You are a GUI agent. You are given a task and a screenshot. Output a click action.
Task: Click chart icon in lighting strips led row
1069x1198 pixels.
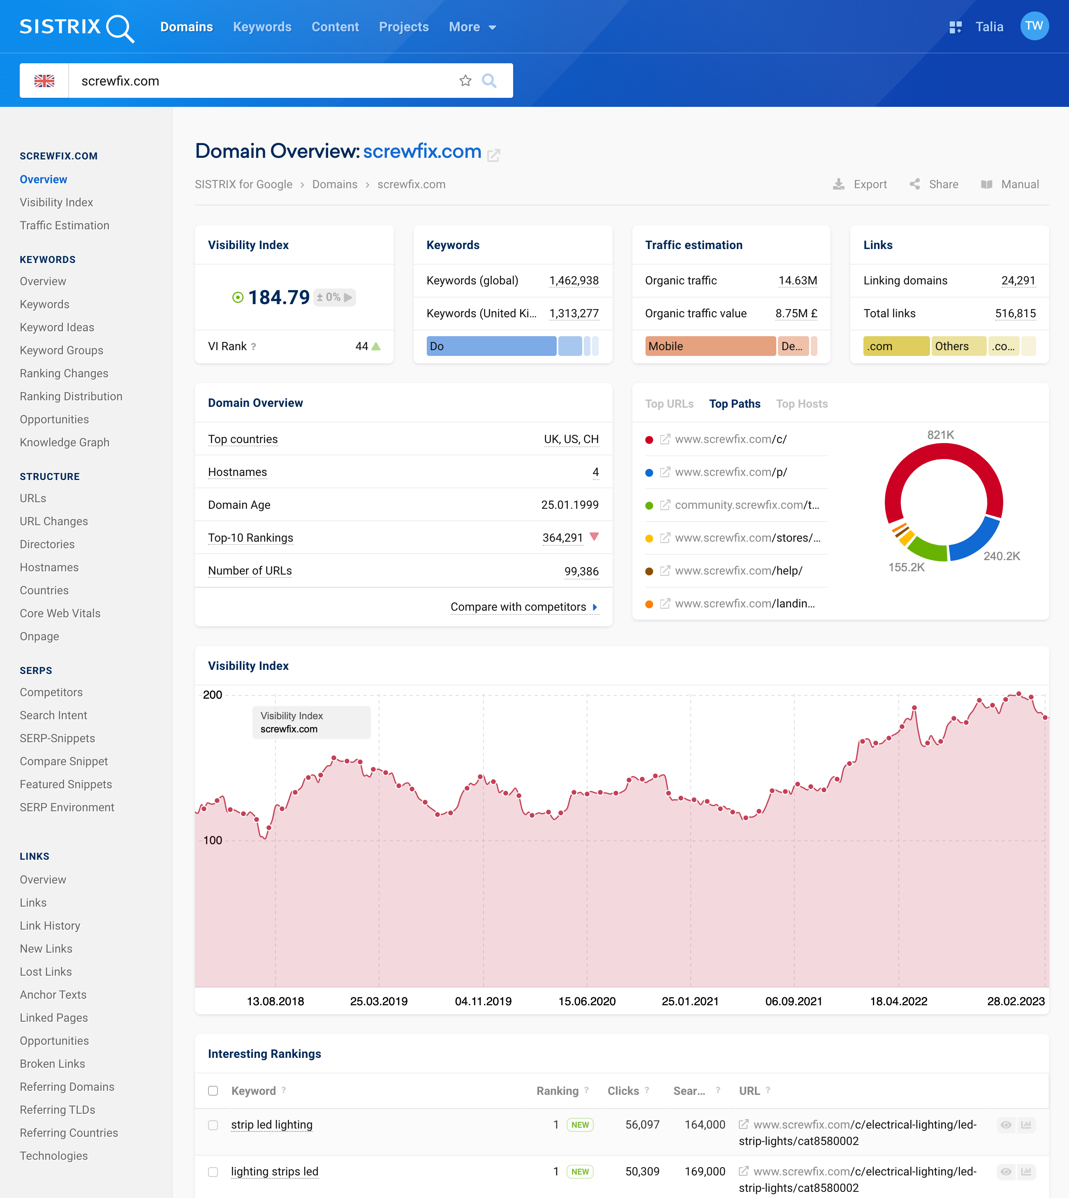point(1026,1172)
